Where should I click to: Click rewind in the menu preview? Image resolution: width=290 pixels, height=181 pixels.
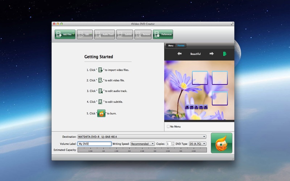click(192, 107)
